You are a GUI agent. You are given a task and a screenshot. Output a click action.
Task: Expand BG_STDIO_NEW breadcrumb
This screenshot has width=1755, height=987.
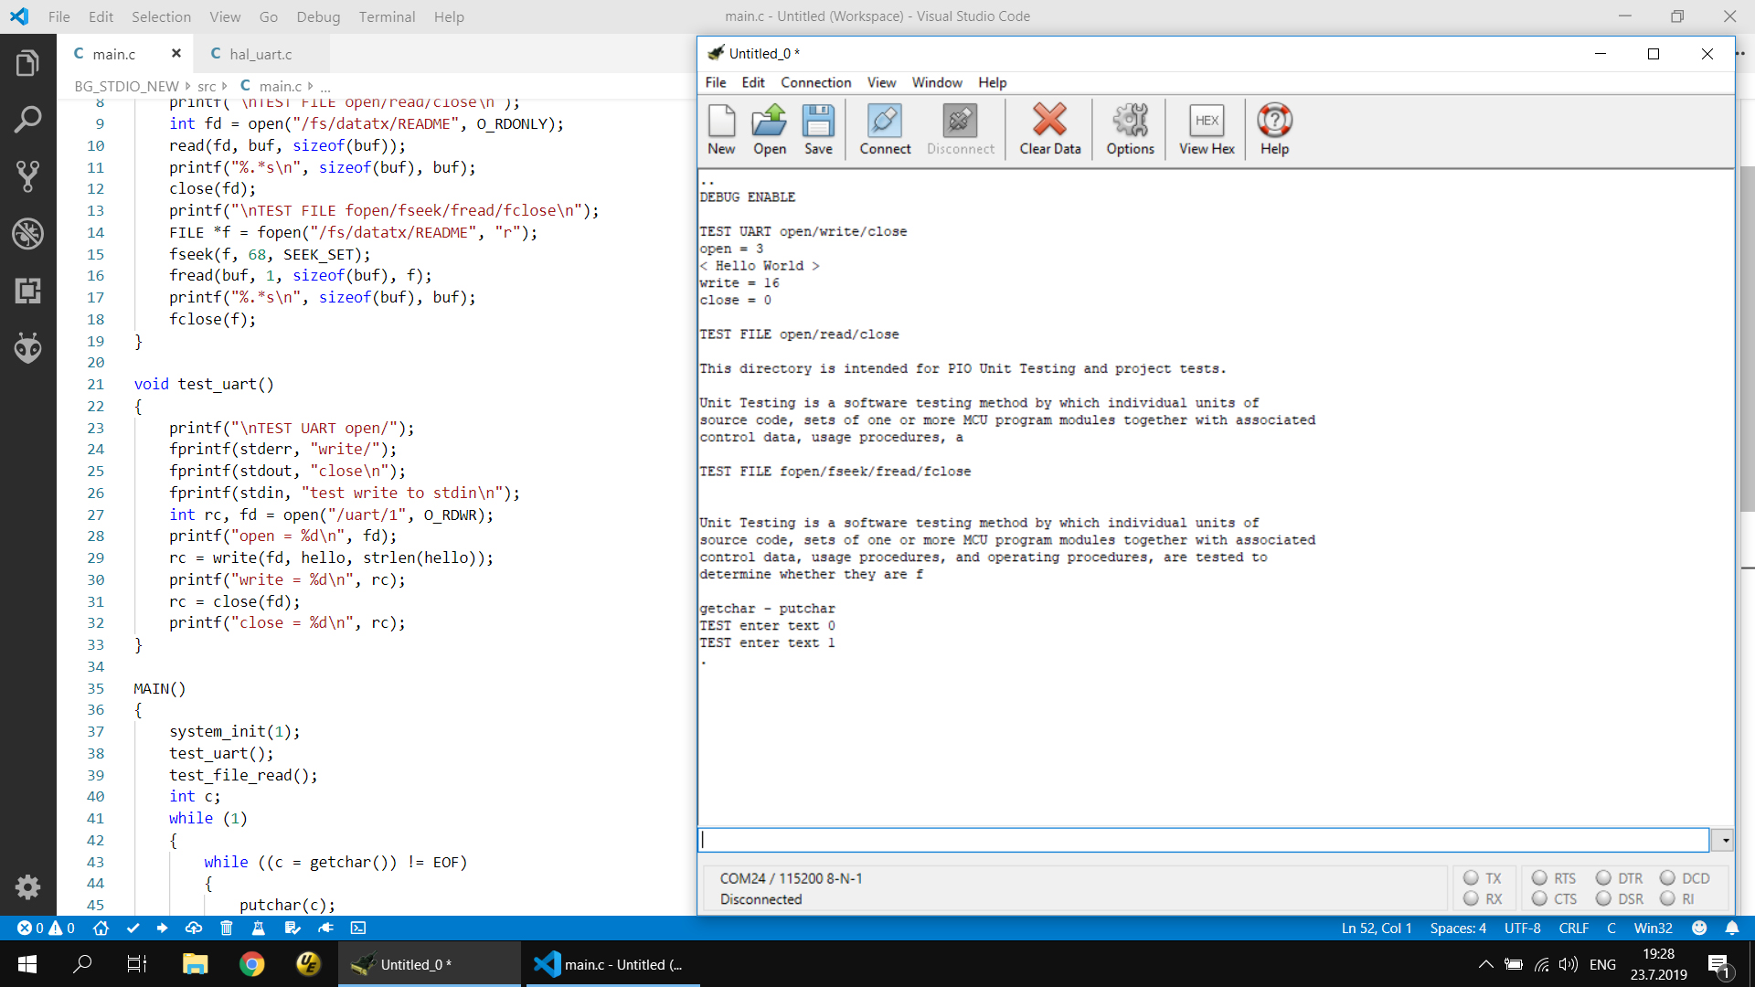coord(126,86)
